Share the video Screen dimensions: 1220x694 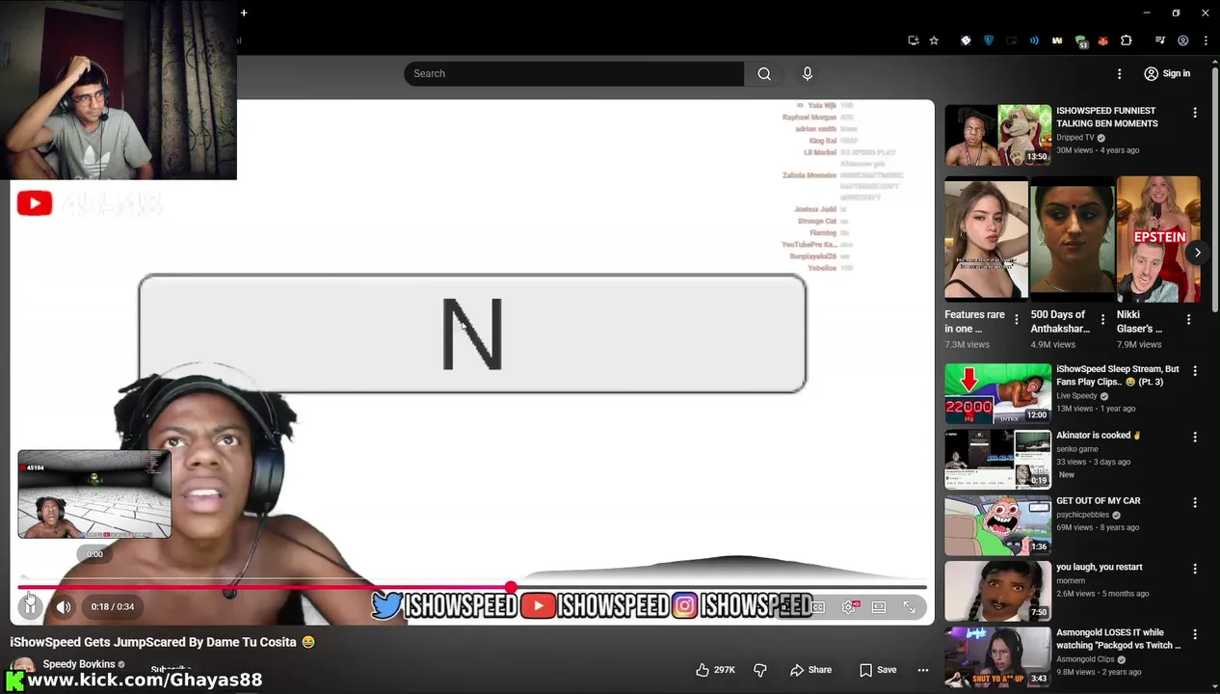click(x=810, y=670)
